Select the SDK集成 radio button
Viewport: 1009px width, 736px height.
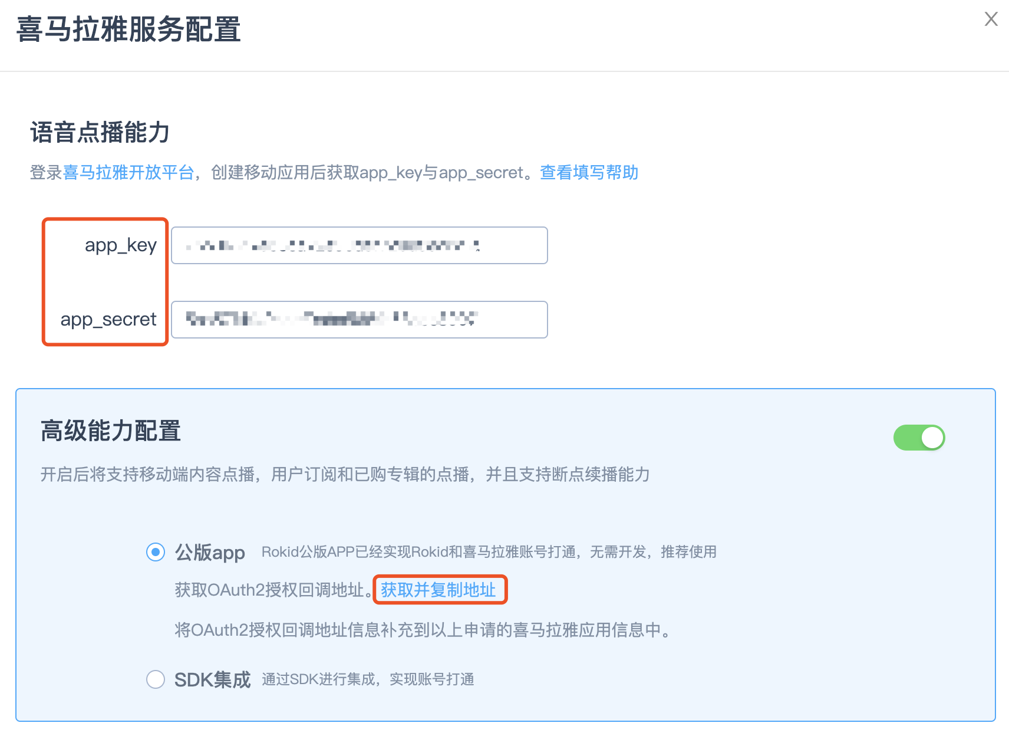156,679
